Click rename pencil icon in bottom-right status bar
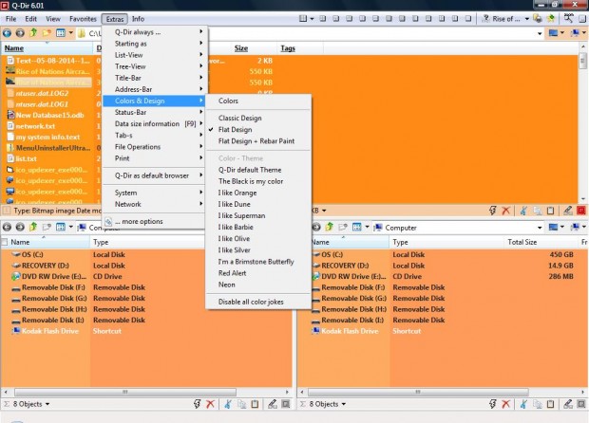The height and width of the screenshot is (423, 589). 568,404
